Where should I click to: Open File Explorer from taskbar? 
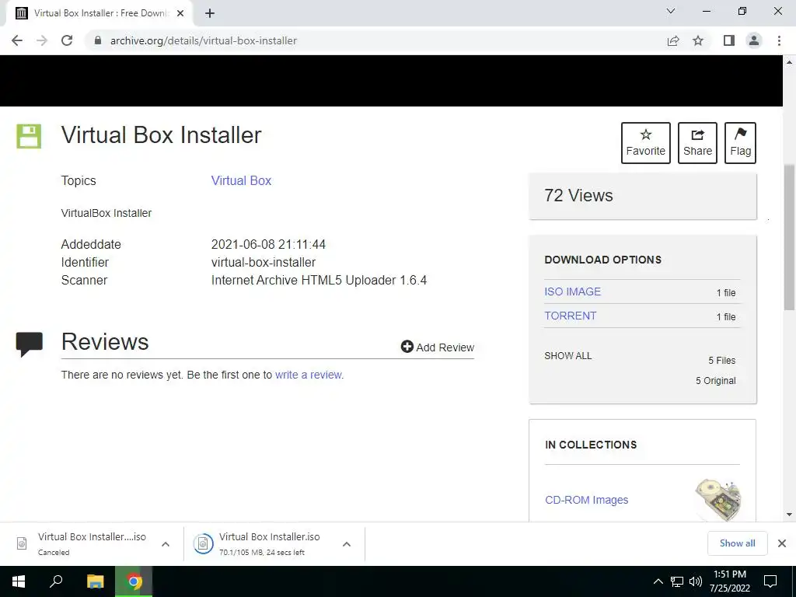click(95, 581)
